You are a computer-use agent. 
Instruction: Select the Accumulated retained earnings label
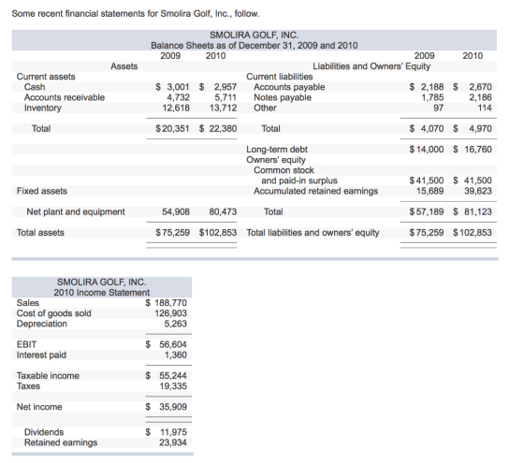[x=316, y=191]
